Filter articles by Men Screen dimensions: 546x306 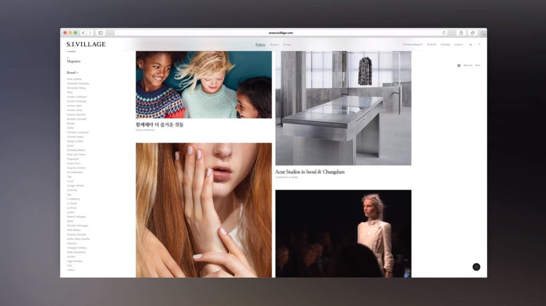click(x=478, y=65)
